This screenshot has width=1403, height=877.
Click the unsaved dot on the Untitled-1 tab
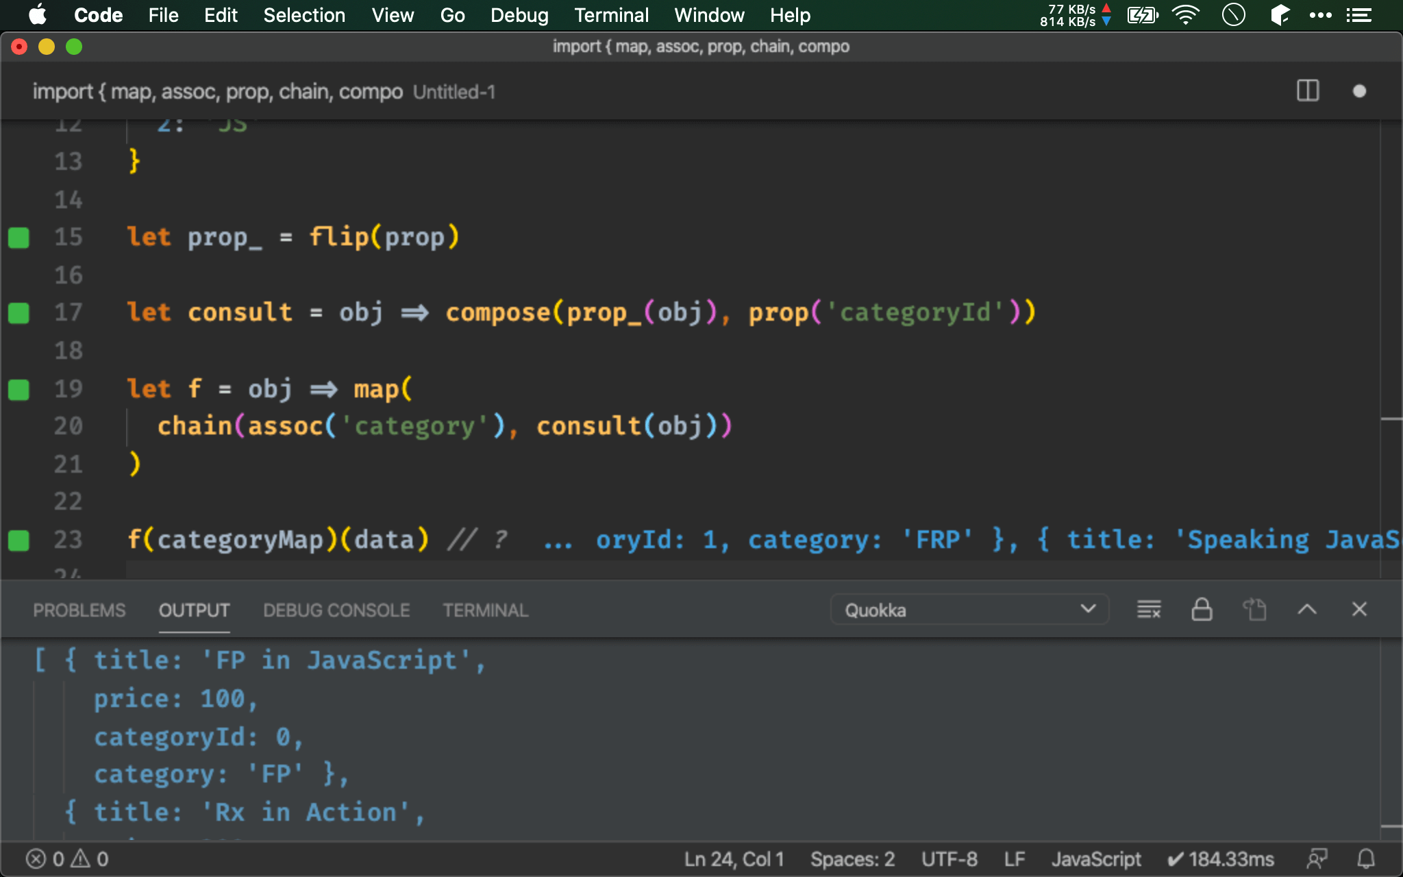coord(1359,91)
